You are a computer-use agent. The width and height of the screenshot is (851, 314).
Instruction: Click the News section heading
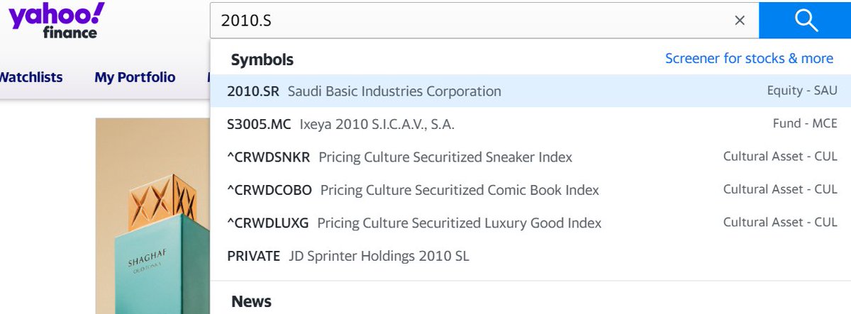pos(251,302)
